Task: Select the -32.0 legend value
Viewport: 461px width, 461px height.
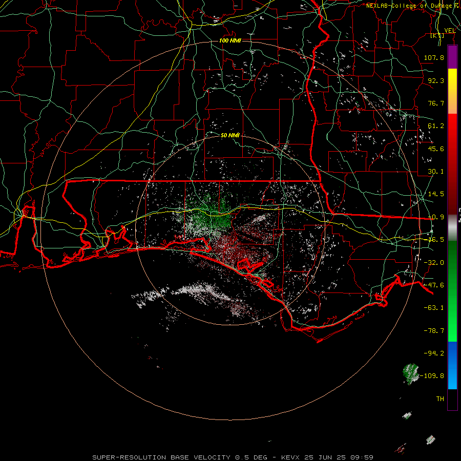Action: point(434,263)
